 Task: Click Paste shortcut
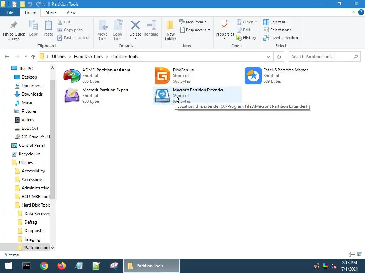[x=73, y=38]
